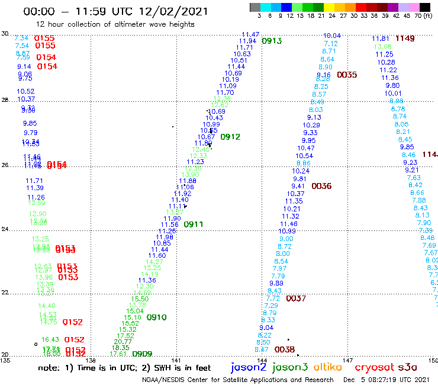This screenshot has height=385, width=438.
Task: Click the "Dec 5 08:27:19 UTC 2021" timestamp
Action: click(x=387, y=380)
